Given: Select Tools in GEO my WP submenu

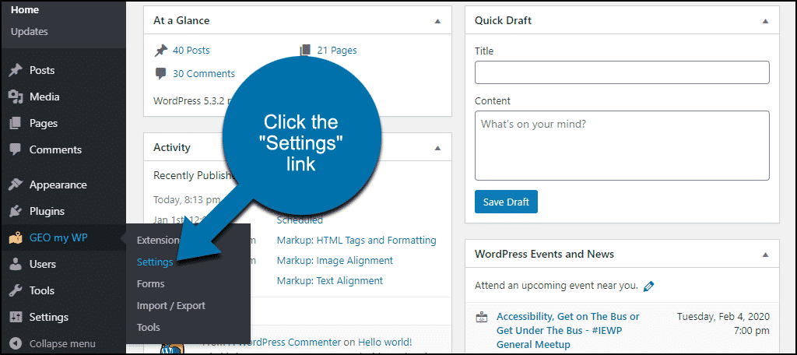Looking at the screenshot, I should [149, 328].
